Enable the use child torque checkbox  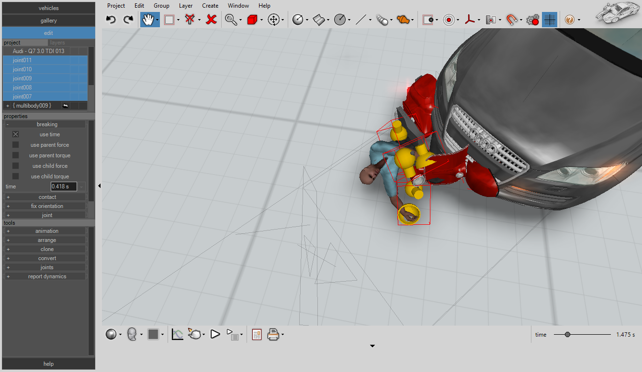coord(15,176)
